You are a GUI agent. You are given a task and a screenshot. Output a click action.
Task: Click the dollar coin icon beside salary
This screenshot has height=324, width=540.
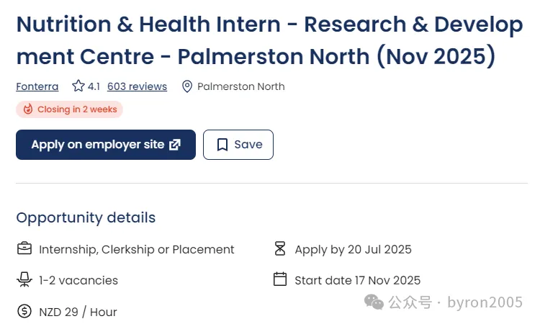(24, 312)
